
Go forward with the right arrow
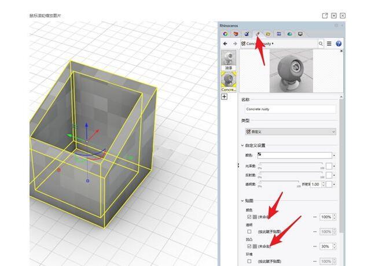[235, 43]
